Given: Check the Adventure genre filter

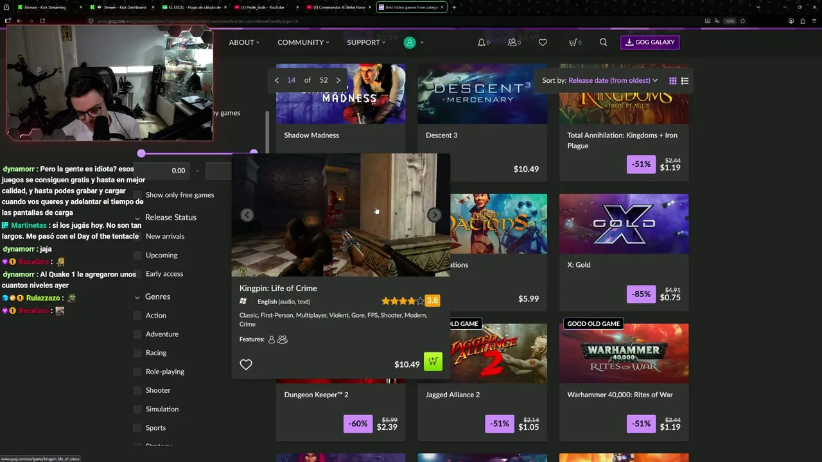Looking at the screenshot, I should 137,334.
